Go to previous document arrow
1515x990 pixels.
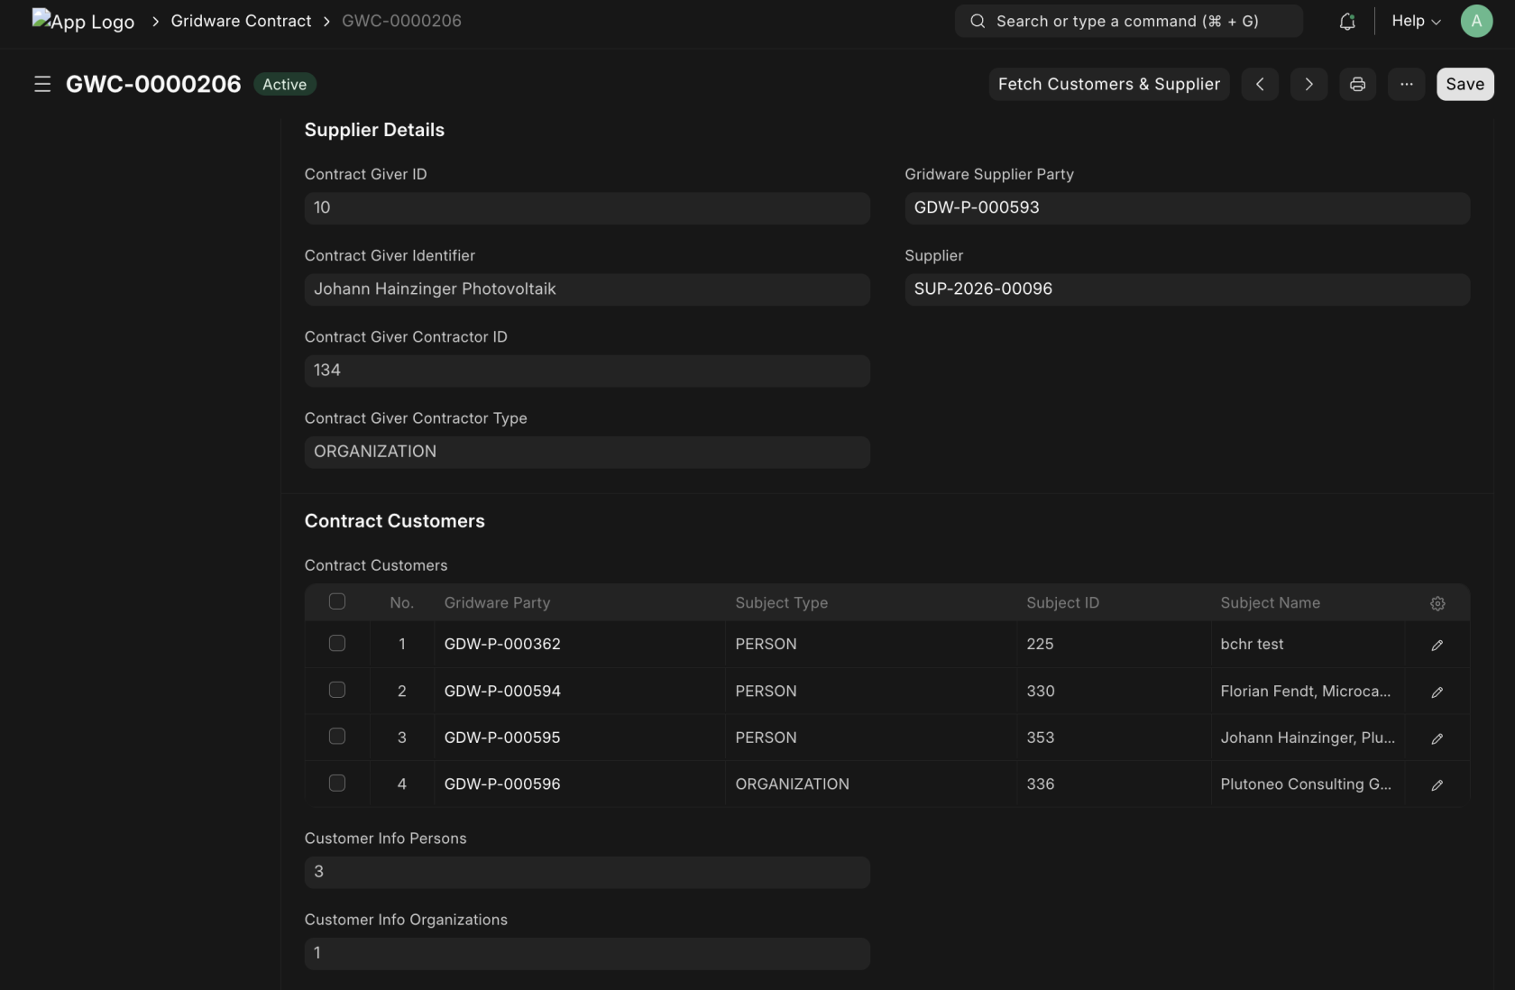[x=1260, y=84]
